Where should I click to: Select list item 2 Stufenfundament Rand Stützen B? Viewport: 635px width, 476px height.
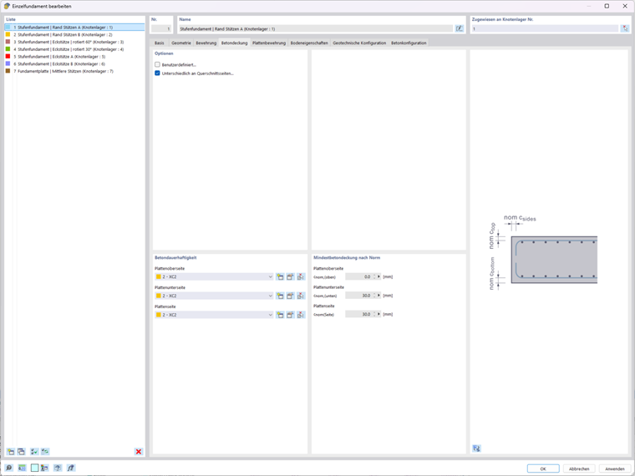[x=74, y=35]
